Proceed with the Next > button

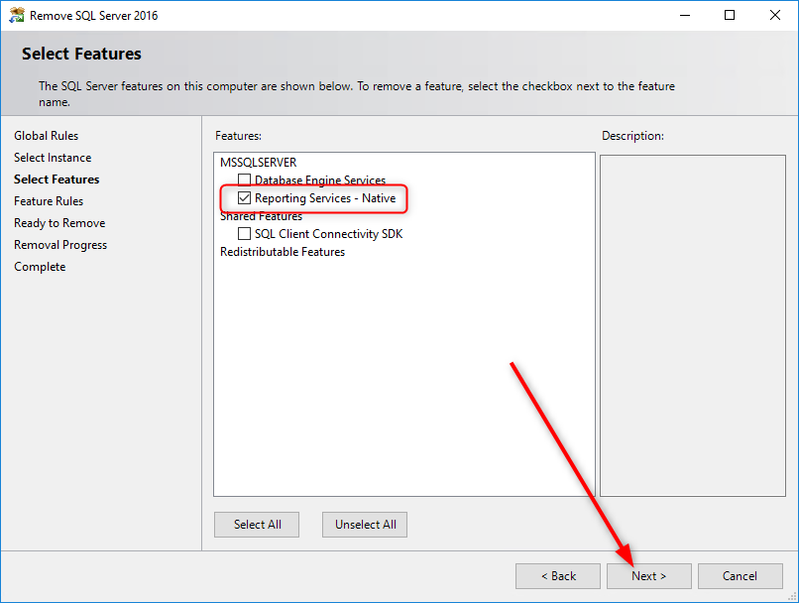pyautogui.click(x=648, y=576)
